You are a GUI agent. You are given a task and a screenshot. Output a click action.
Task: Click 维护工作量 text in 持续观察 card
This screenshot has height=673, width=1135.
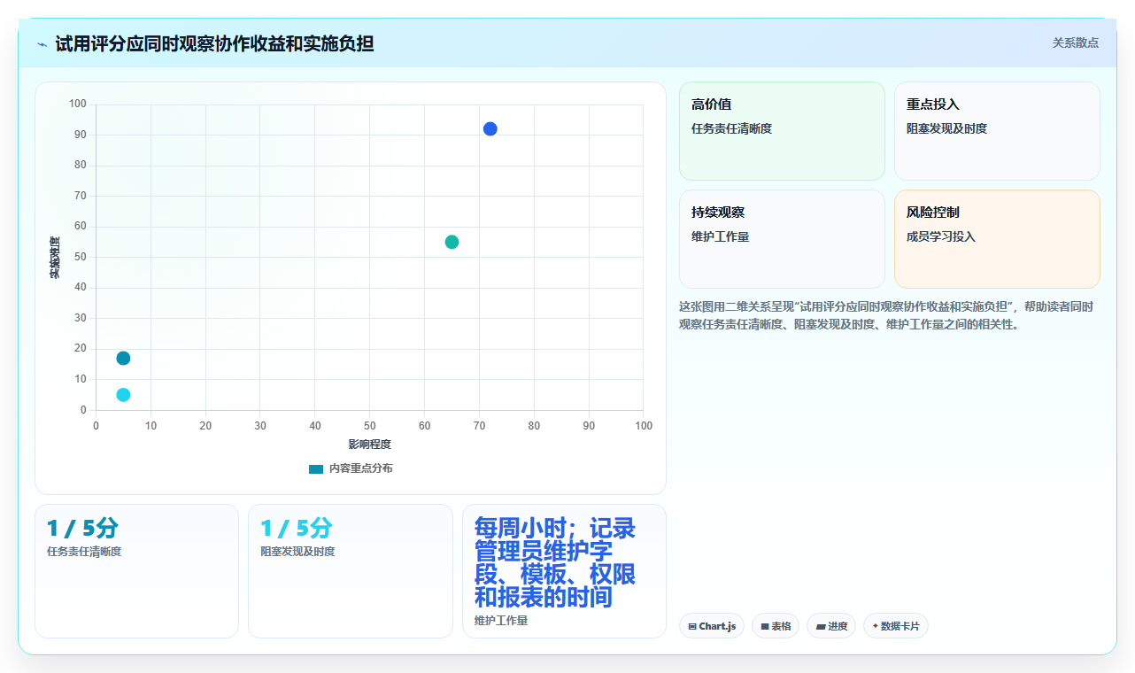point(720,236)
